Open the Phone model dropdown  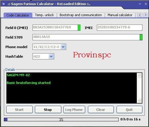coord(63,47)
